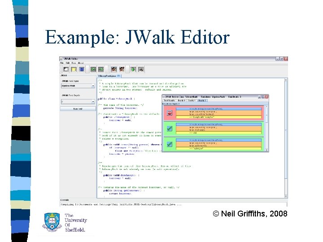The height and width of the screenshot is (242, 323).
Task: Click the Redo toolbar icon
Action: (x=101, y=69)
